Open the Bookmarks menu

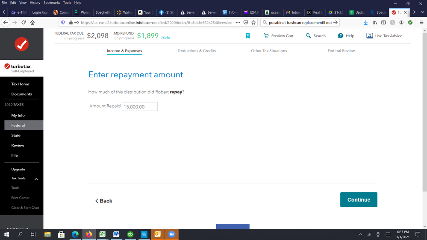coord(51,3)
